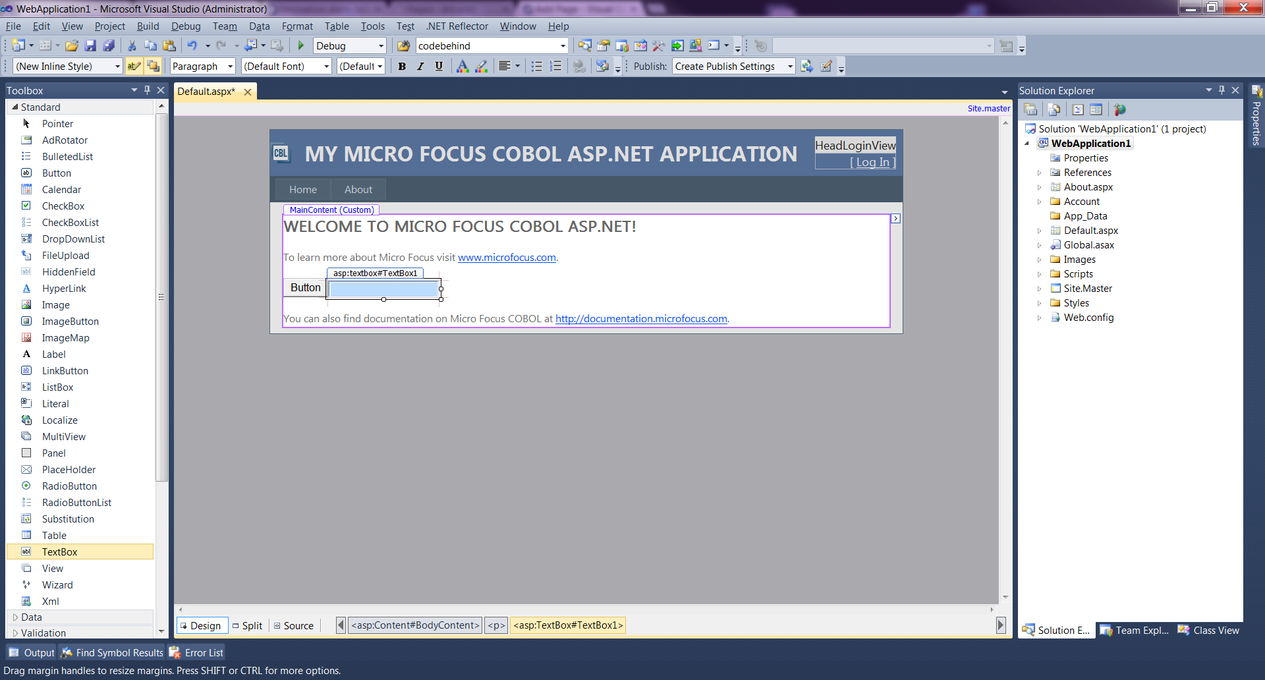Switch to the Team Explorer tab
Viewport: 1265px width, 680px height.
[1135, 631]
